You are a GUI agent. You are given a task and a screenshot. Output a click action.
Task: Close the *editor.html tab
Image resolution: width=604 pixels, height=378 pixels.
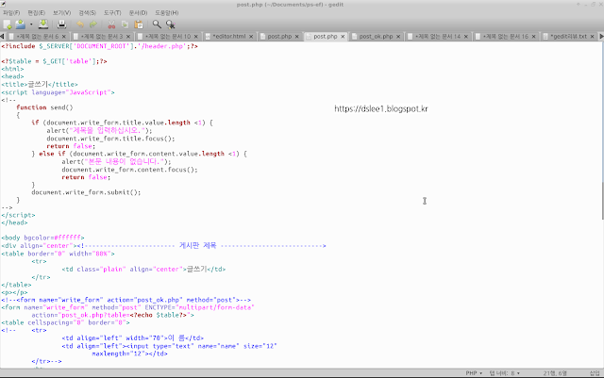(x=251, y=37)
